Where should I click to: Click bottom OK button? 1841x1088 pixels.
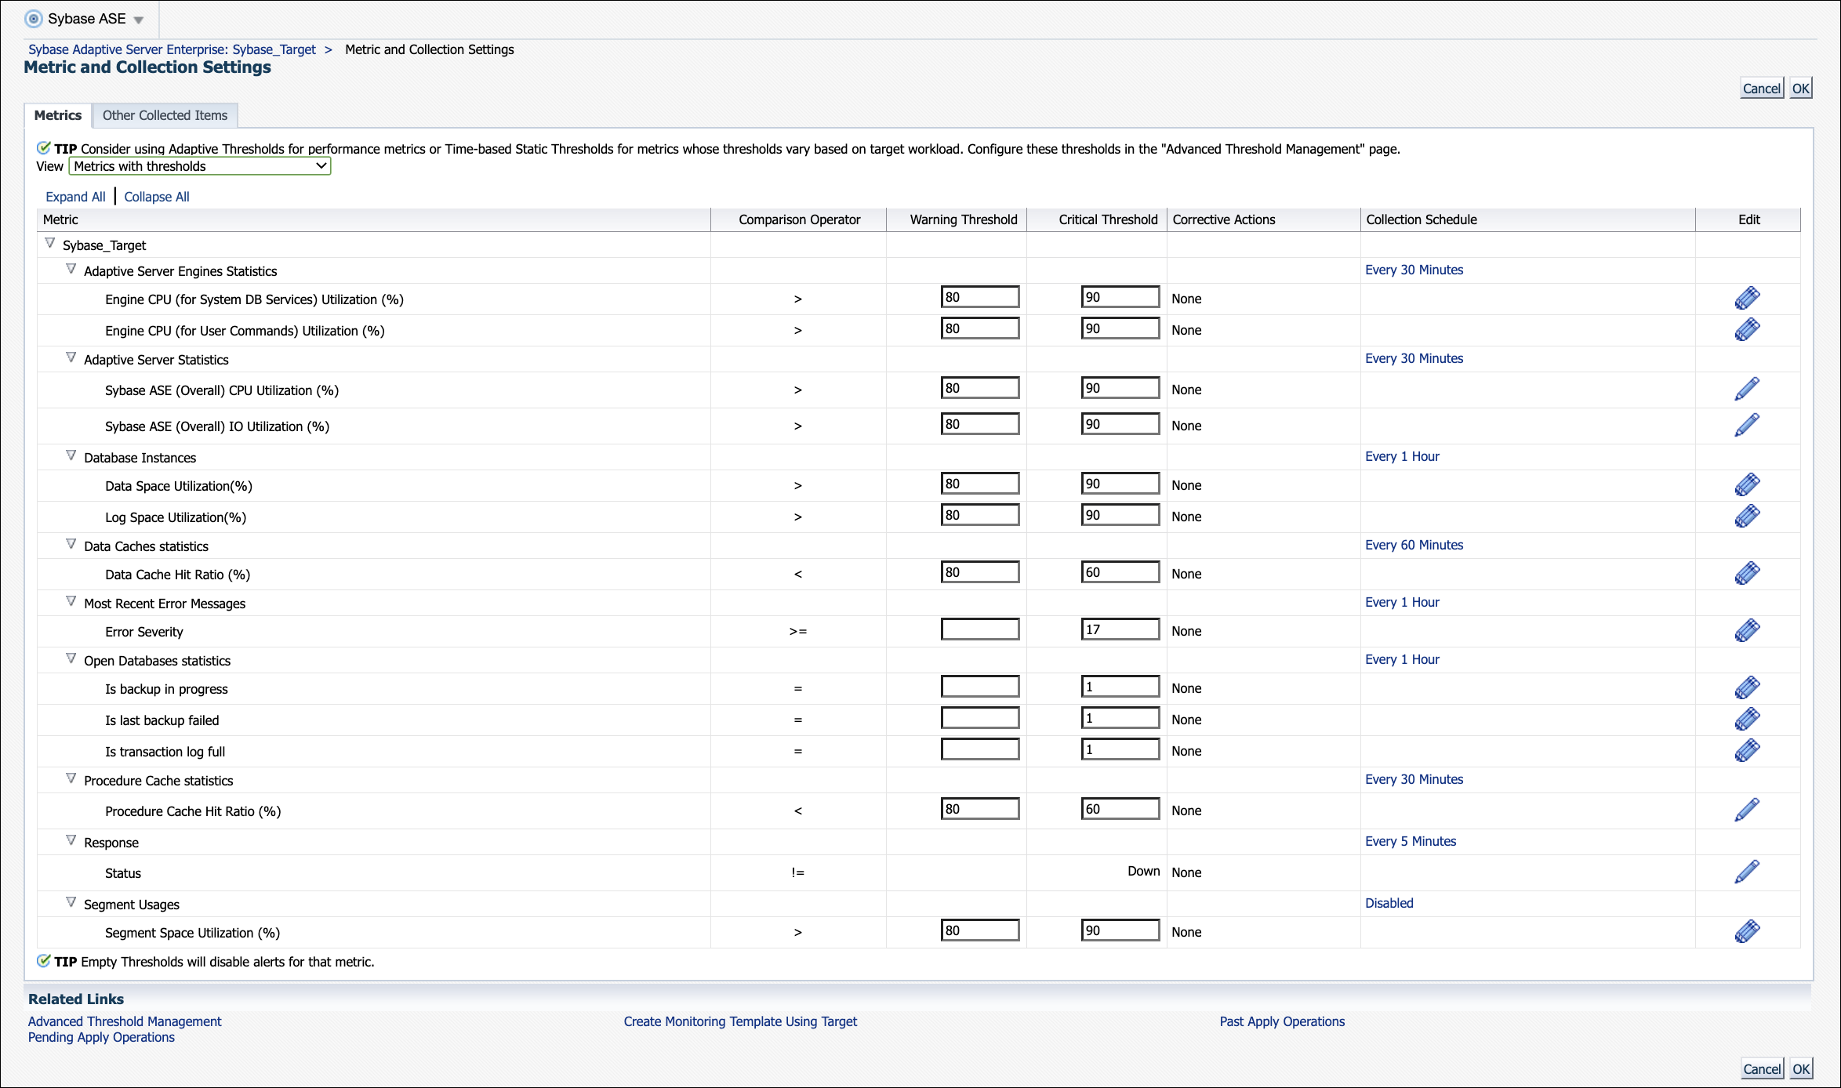1801,1069
